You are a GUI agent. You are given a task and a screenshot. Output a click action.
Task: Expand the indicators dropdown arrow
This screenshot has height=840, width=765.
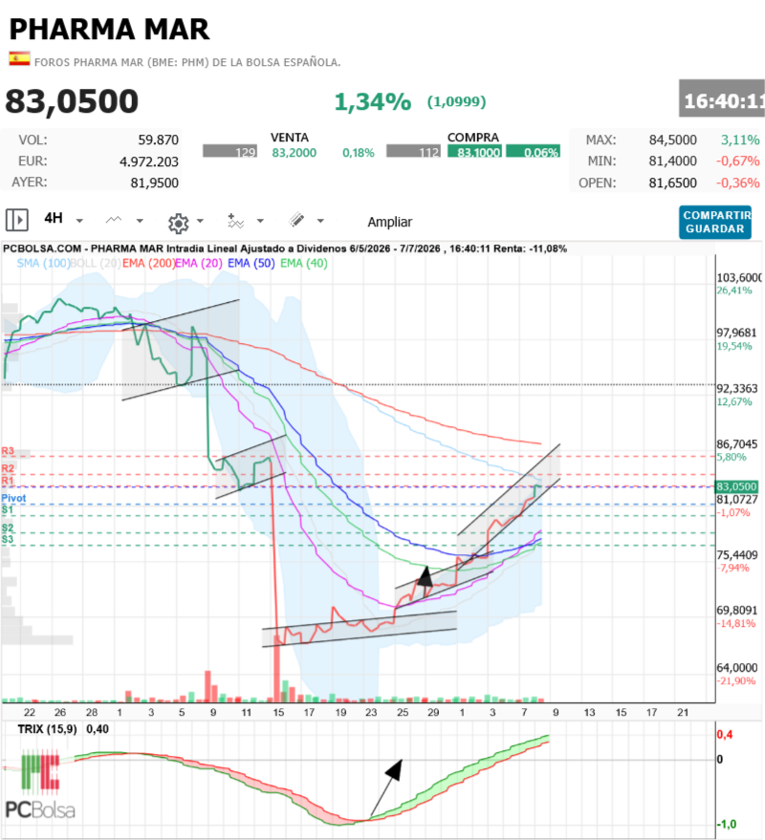click(260, 221)
